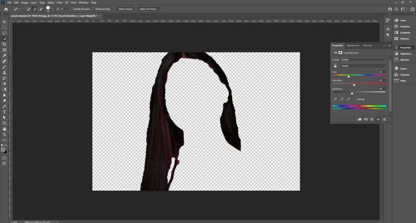Image resolution: width=416 pixels, height=223 pixels.
Task: Open the Channels panel button
Action: tap(403, 74)
